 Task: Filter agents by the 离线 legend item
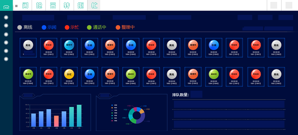point(25,27)
